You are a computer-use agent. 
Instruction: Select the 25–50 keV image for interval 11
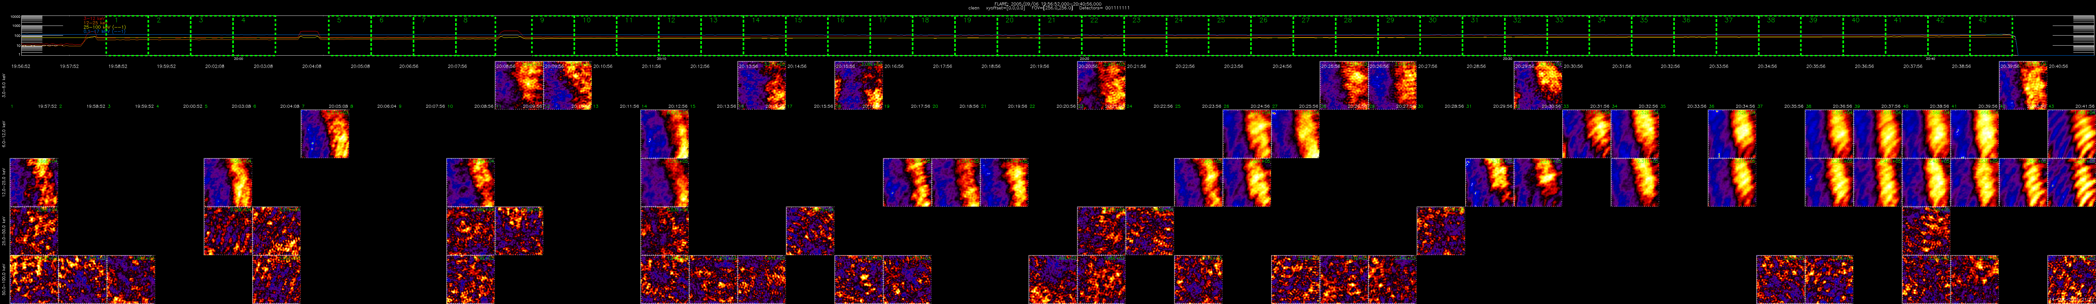519,231
